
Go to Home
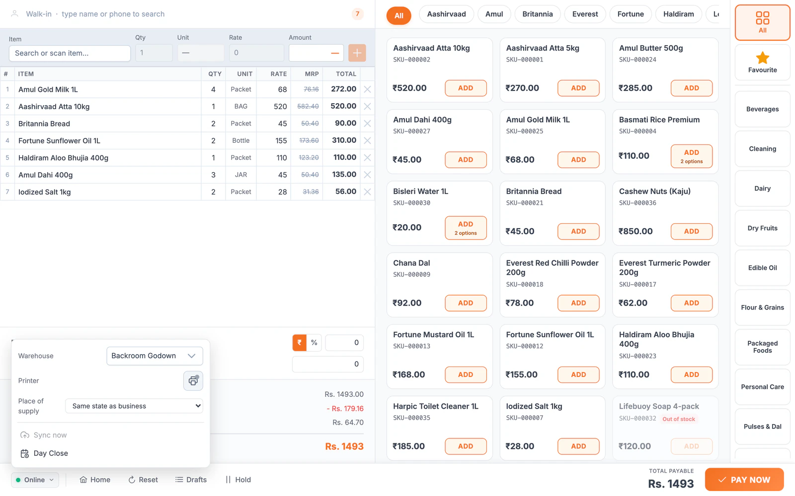95,480
